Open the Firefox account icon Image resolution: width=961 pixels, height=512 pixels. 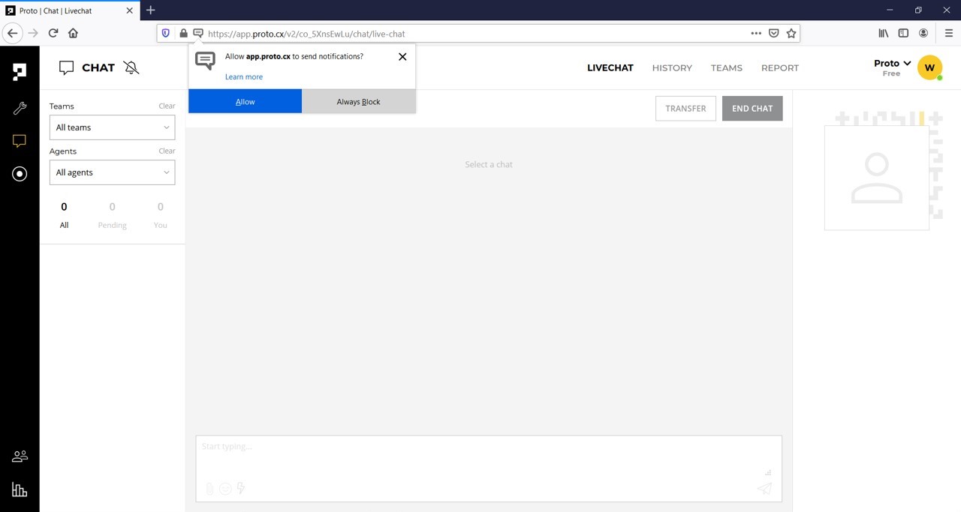(923, 33)
